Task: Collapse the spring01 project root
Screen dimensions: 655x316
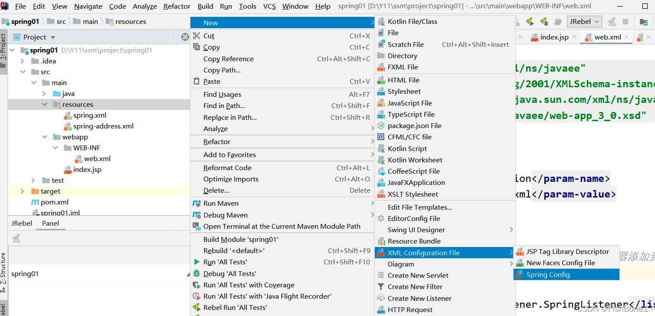Action: (12, 50)
